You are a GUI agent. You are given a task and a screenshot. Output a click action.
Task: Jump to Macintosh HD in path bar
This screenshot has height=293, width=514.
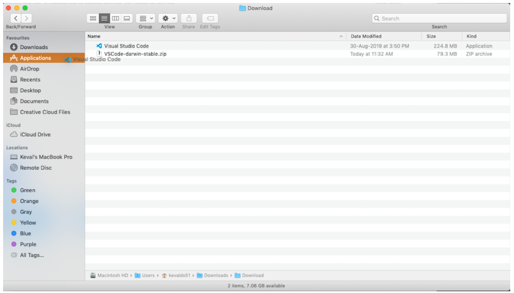tap(109, 275)
